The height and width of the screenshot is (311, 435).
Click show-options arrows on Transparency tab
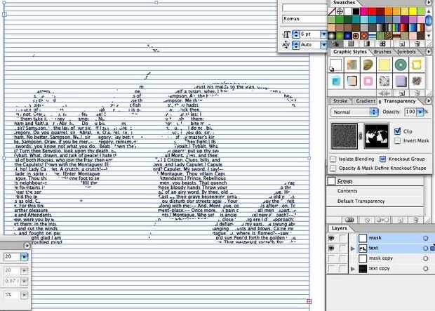[x=380, y=102]
